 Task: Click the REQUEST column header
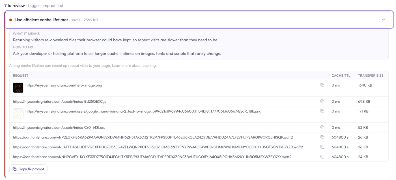(21, 76)
